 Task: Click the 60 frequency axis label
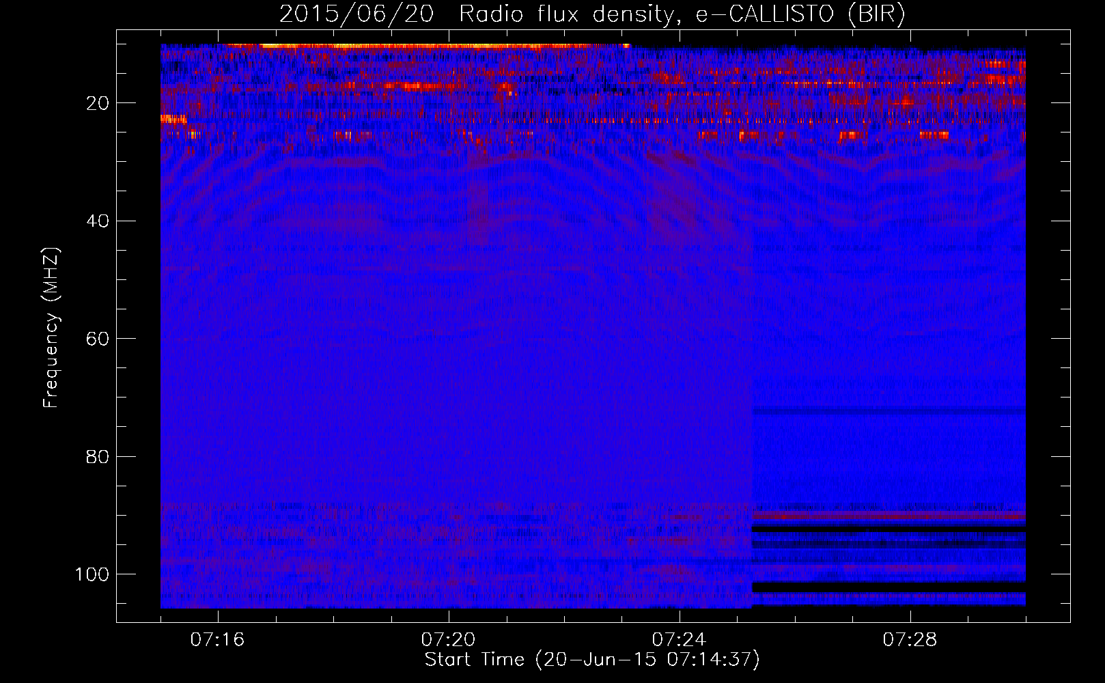98,339
